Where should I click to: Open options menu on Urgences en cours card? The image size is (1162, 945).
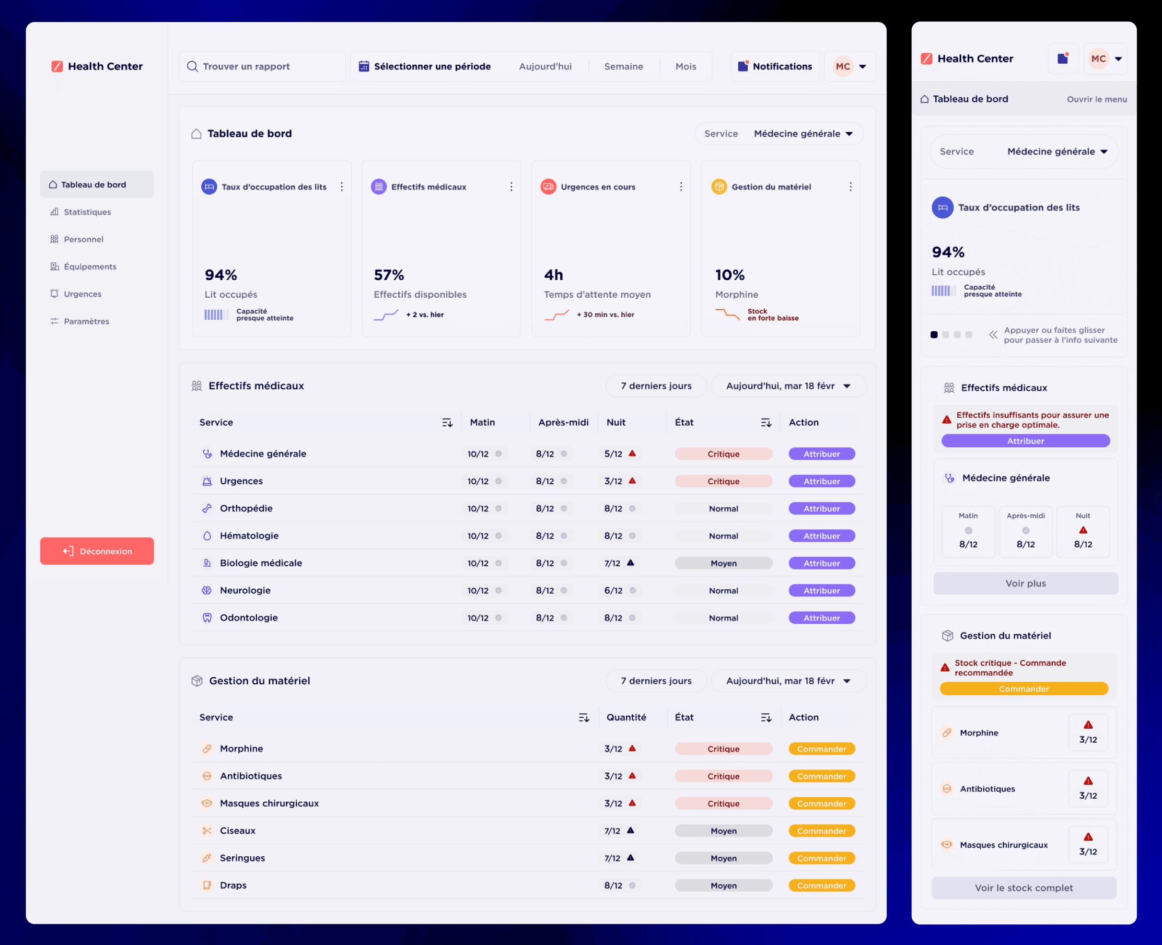tap(681, 187)
